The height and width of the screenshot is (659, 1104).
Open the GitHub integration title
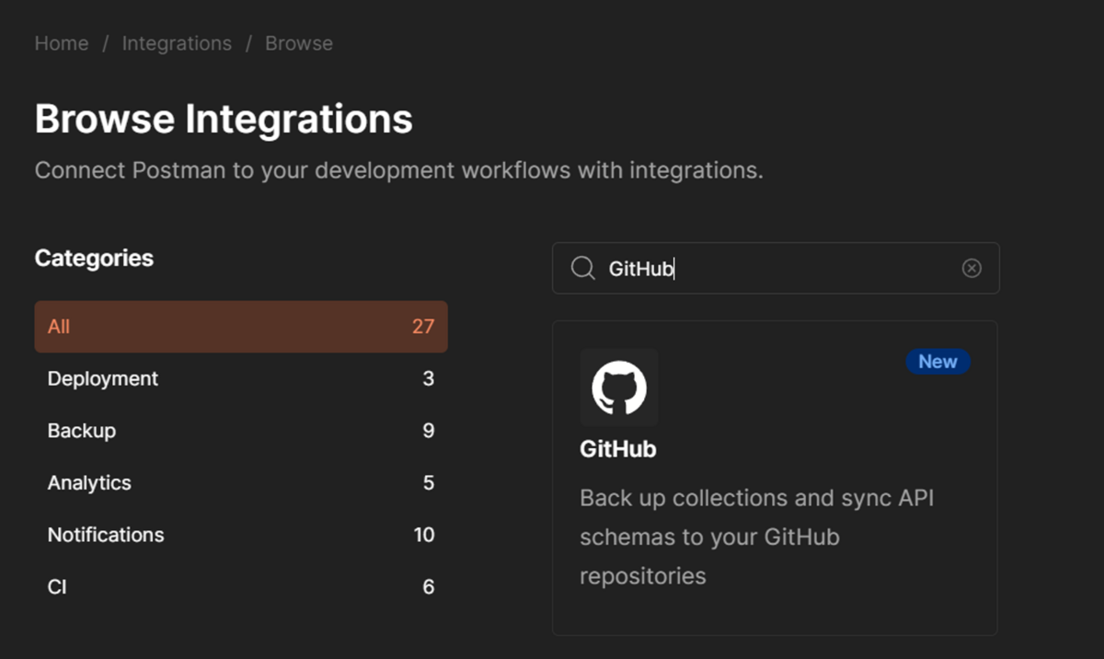pos(618,449)
